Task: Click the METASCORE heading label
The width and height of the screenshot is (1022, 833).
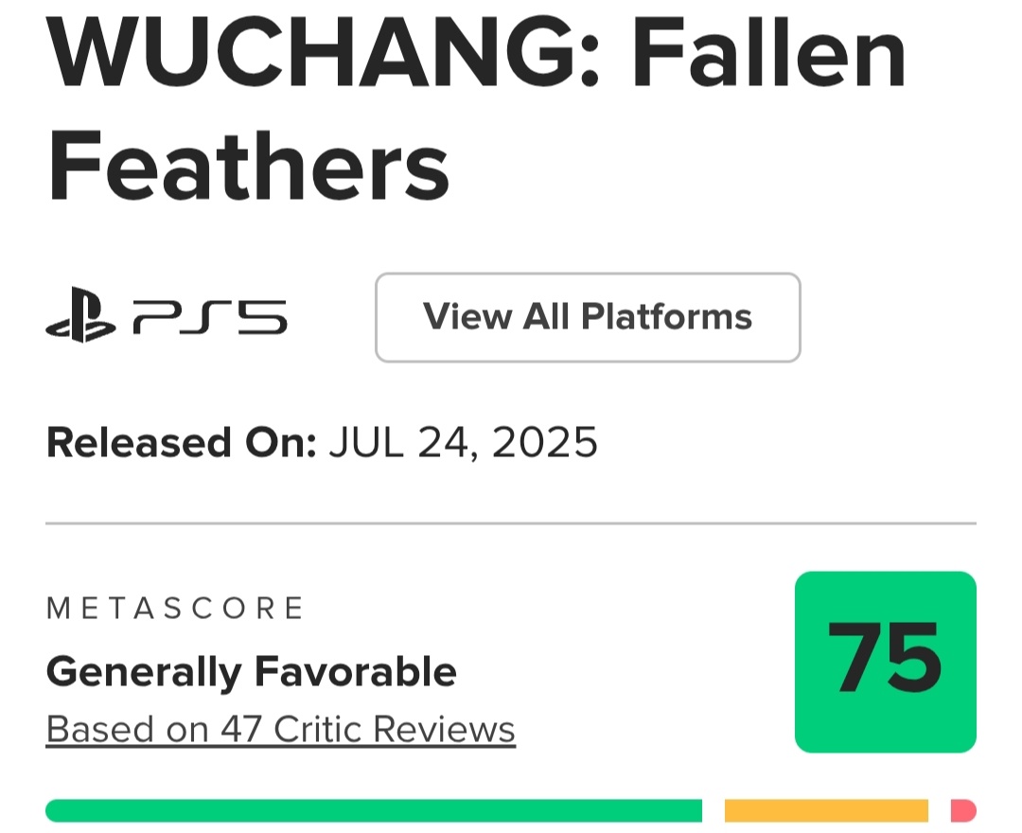Action: tap(175, 608)
